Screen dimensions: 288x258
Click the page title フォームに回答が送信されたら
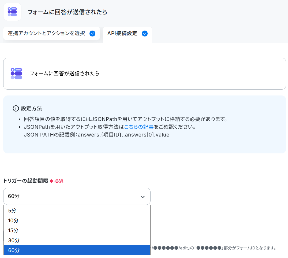click(67, 12)
